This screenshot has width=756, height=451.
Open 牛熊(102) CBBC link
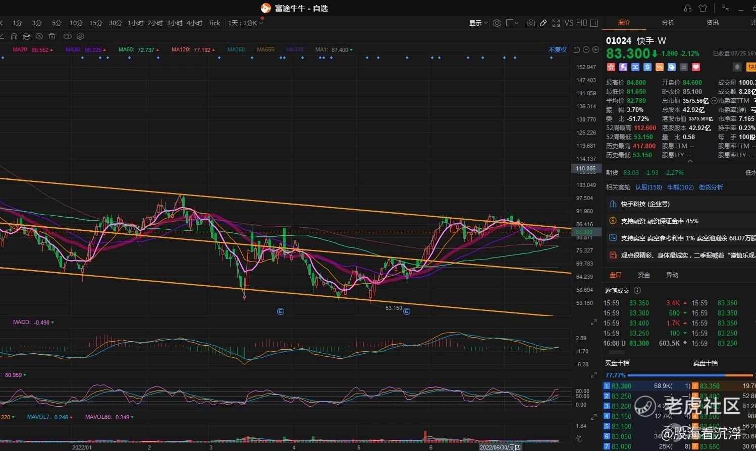[x=680, y=187]
